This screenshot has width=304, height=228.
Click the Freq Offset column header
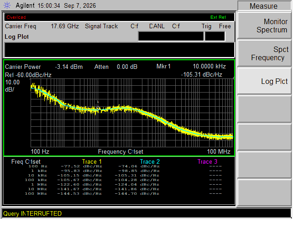26,161
